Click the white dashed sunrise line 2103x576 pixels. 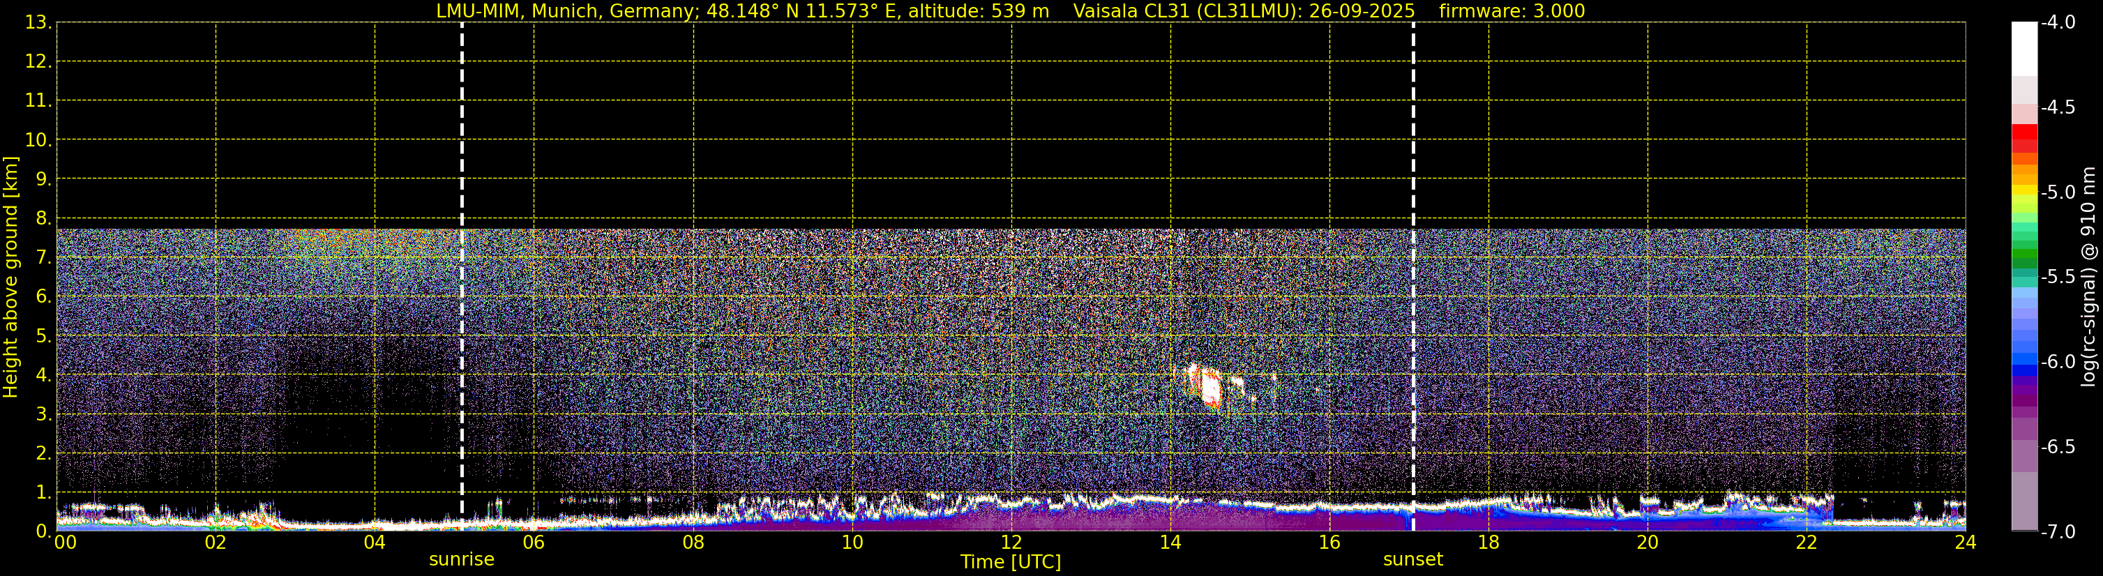tap(462, 245)
